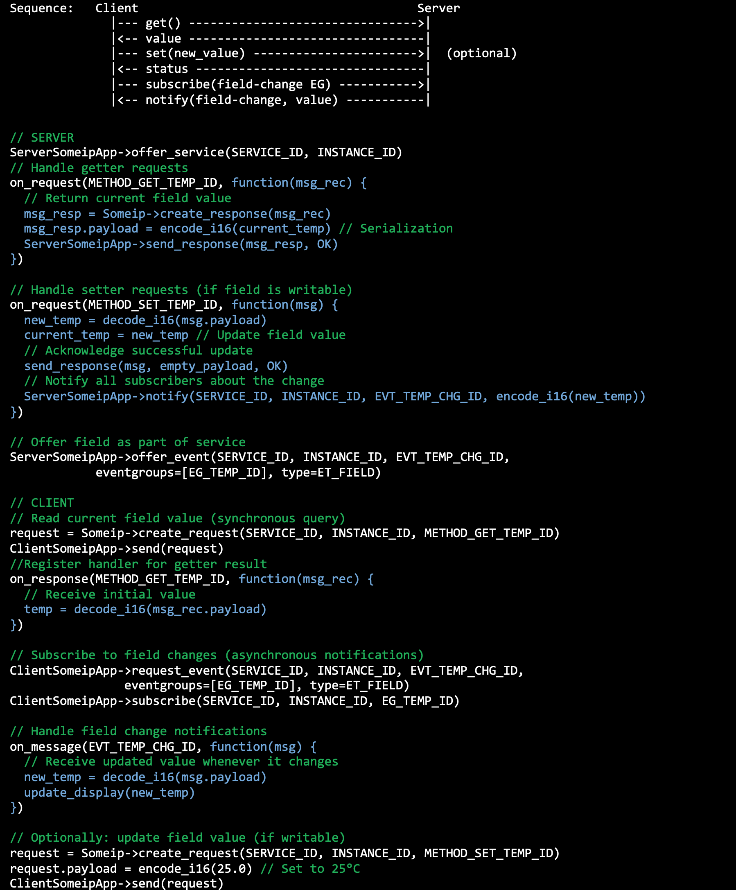Image resolution: width=736 pixels, height=890 pixels.
Task: Click the 'status' sequence row
Action: pos(271,69)
